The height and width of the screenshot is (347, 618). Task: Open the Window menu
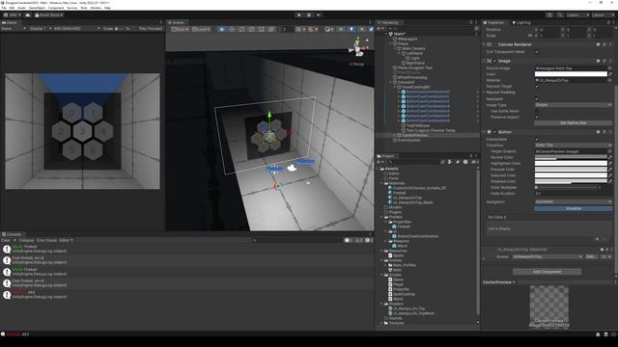pyautogui.click(x=96, y=8)
